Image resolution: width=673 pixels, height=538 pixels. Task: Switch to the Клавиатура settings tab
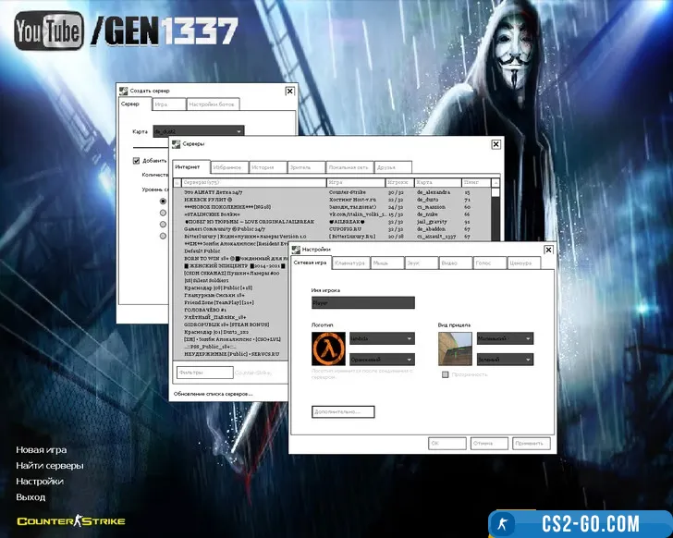tap(350, 263)
